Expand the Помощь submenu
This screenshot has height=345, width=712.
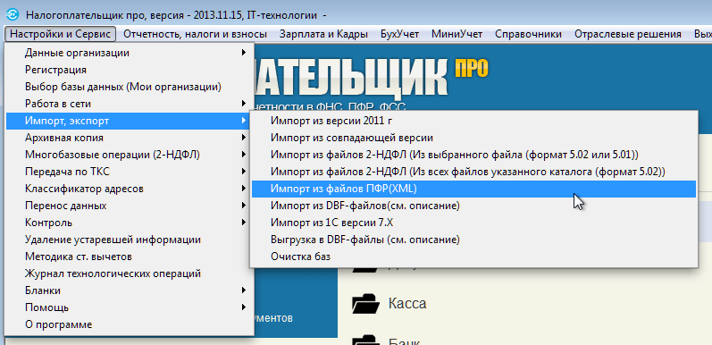click(129, 307)
